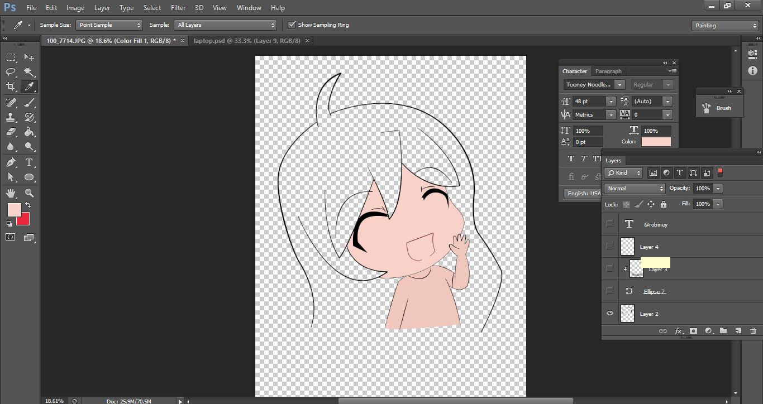
Task: Open the Brush panel button
Action: [x=719, y=108]
